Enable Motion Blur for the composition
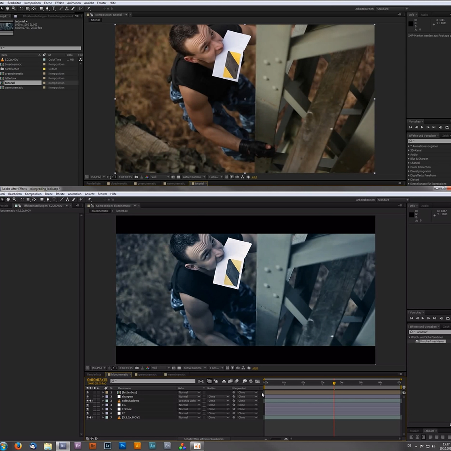This screenshot has height=451, width=451. pos(236,381)
